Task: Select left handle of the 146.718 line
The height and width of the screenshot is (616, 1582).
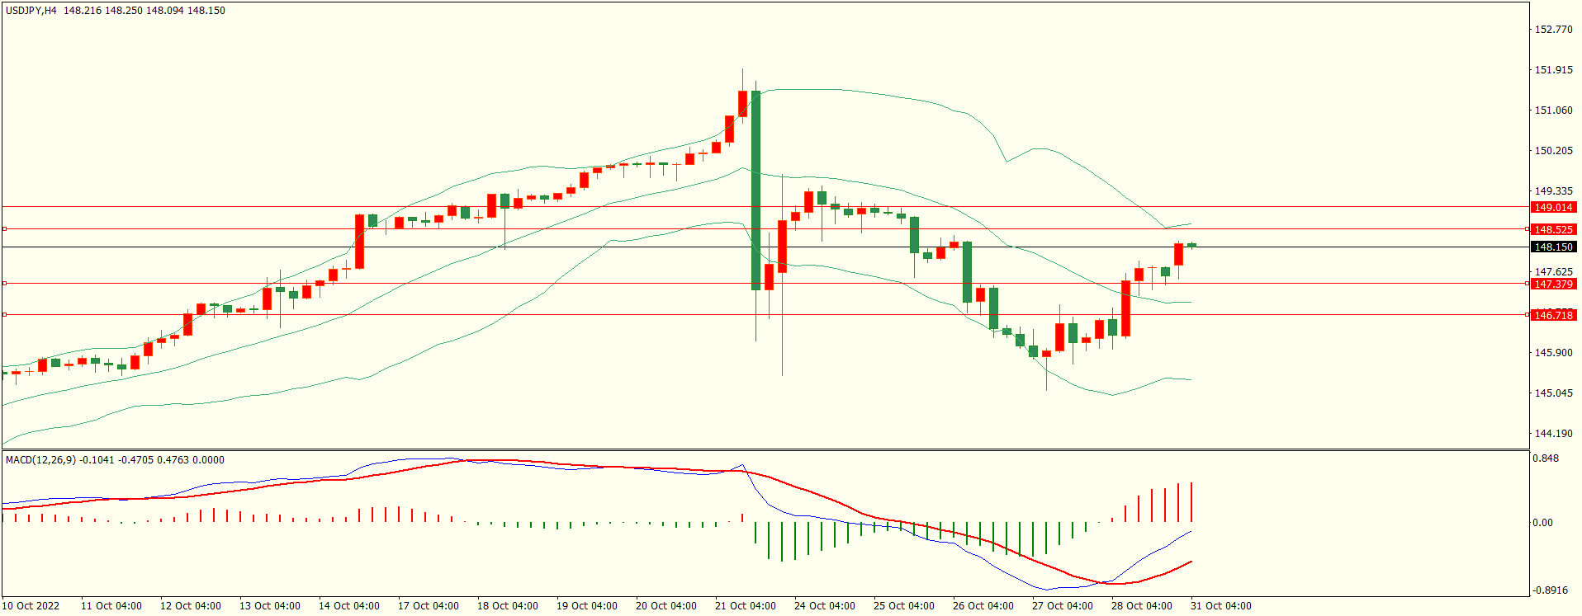Action: pos(4,315)
